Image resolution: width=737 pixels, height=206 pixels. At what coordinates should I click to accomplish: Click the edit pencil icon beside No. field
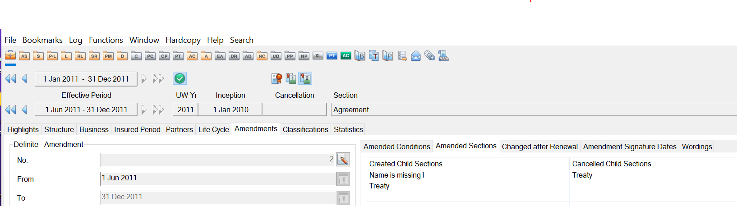point(343,160)
